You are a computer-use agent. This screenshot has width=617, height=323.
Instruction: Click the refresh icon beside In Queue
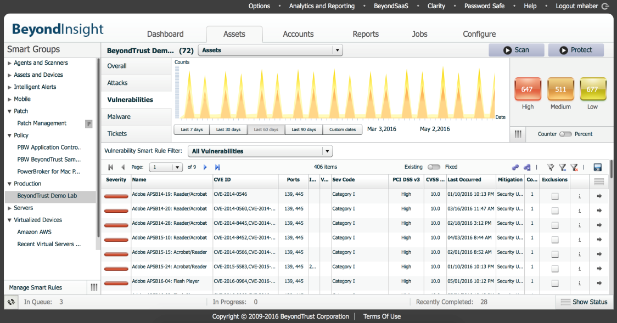click(x=10, y=302)
